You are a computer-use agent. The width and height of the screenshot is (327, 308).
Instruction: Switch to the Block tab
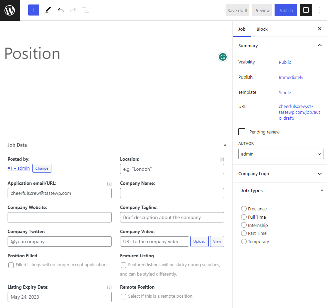tap(262, 29)
